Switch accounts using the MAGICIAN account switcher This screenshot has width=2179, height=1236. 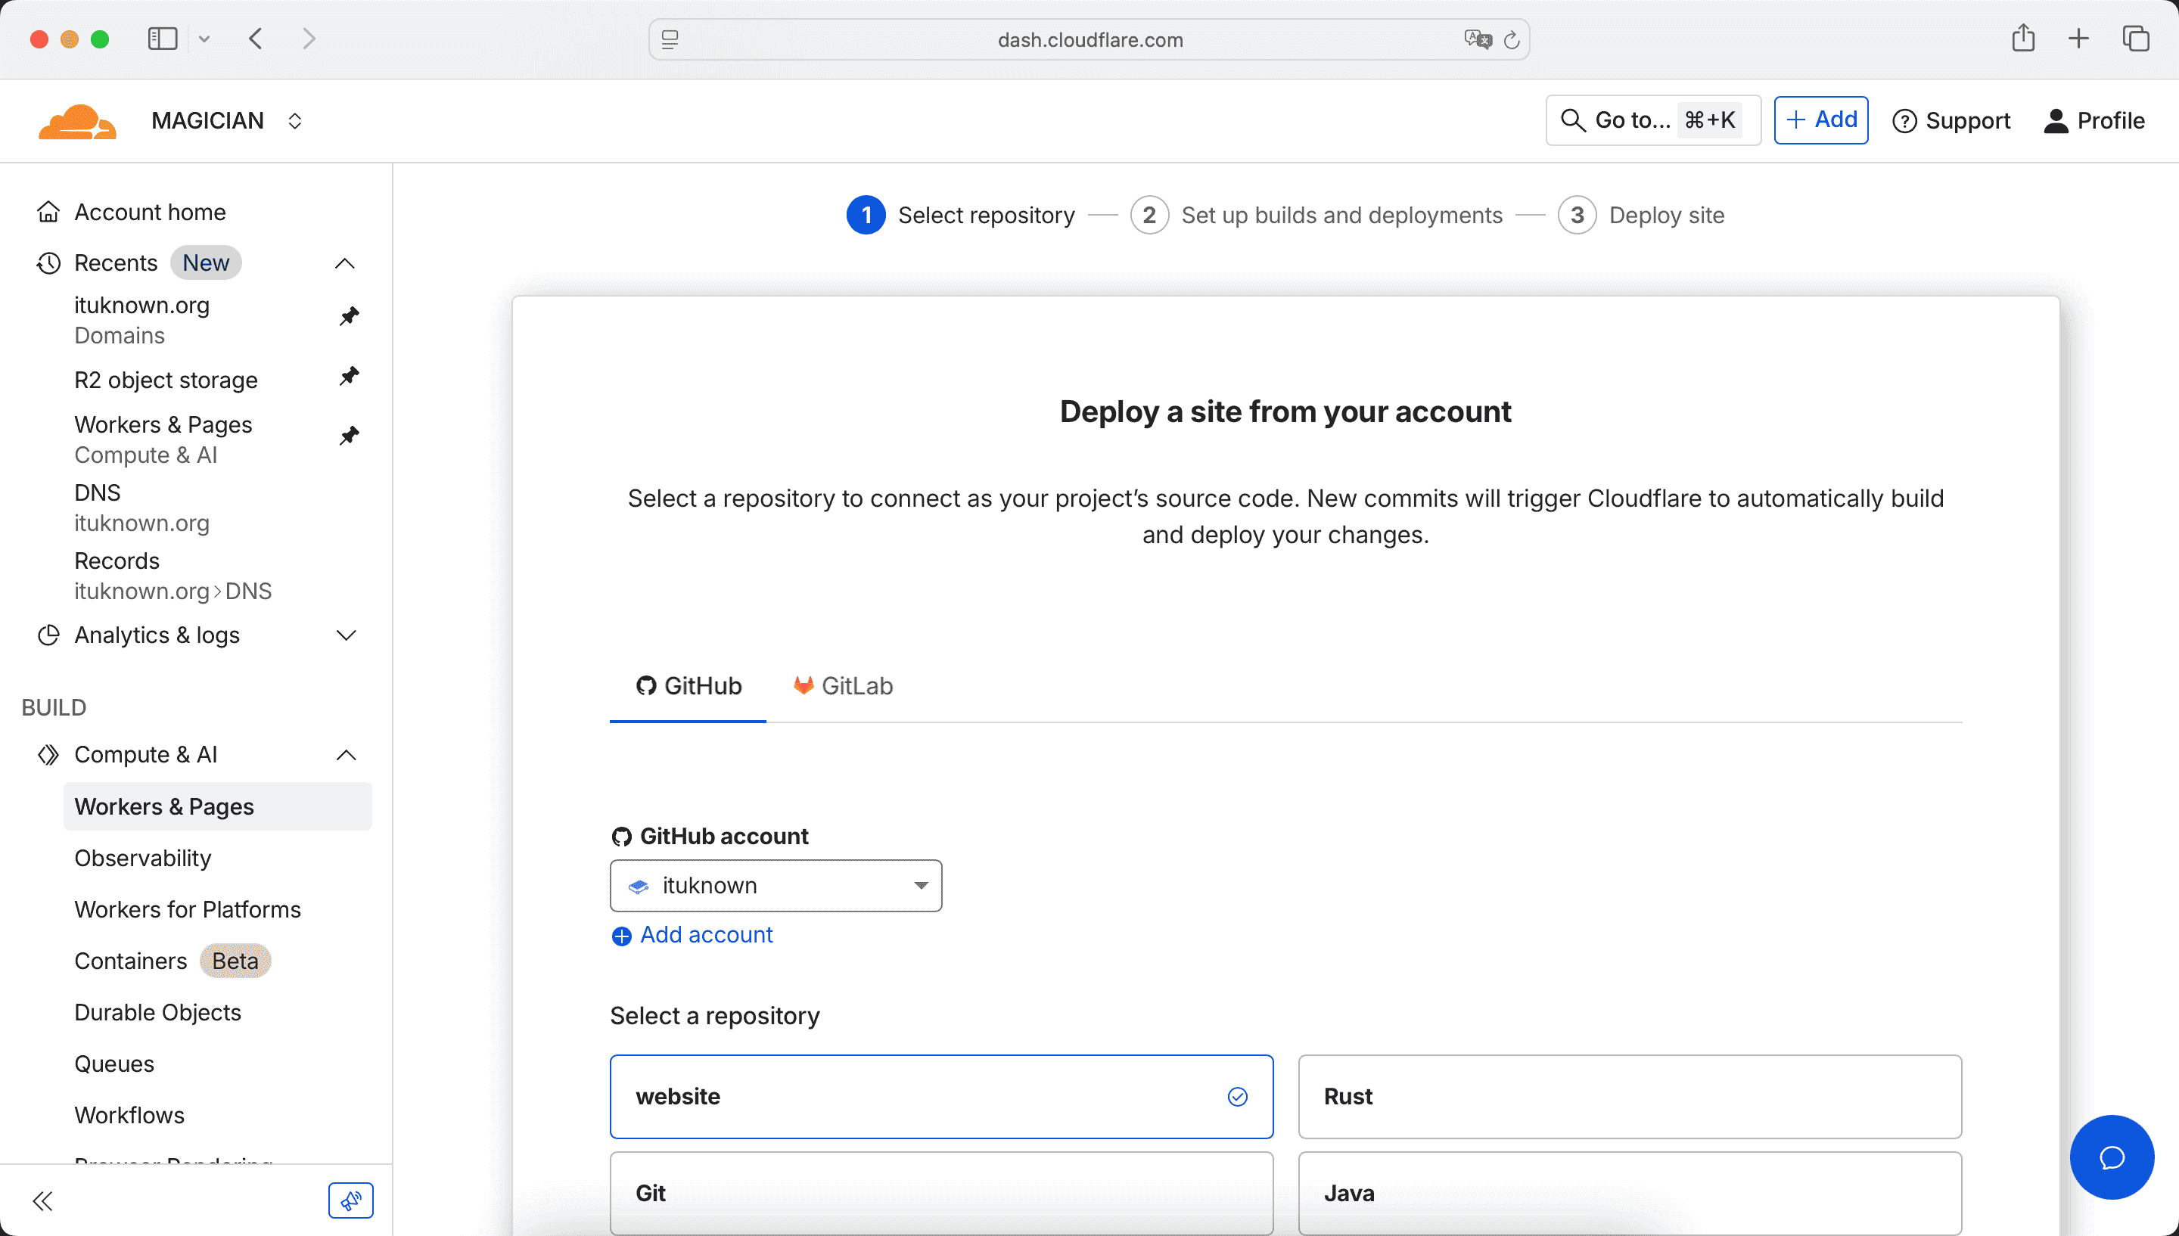pos(294,120)
